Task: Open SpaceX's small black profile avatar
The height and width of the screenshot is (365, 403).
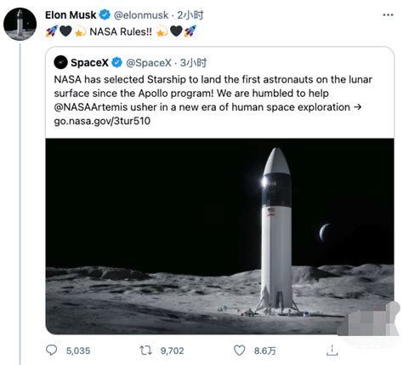Action: click(x=60, y=62)
